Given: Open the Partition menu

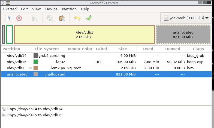Looking at the screenshot, I should pyautogui.click(x=69, y=9).
